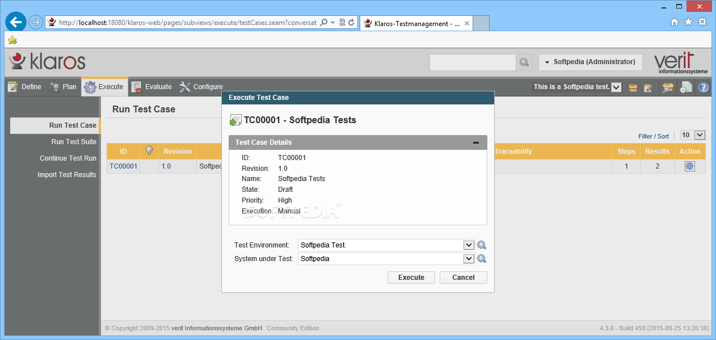Image resolution: width=716 pixels, height=340 pixels.
Task: Click the Klaros logo
Action: tap(47, 61)
